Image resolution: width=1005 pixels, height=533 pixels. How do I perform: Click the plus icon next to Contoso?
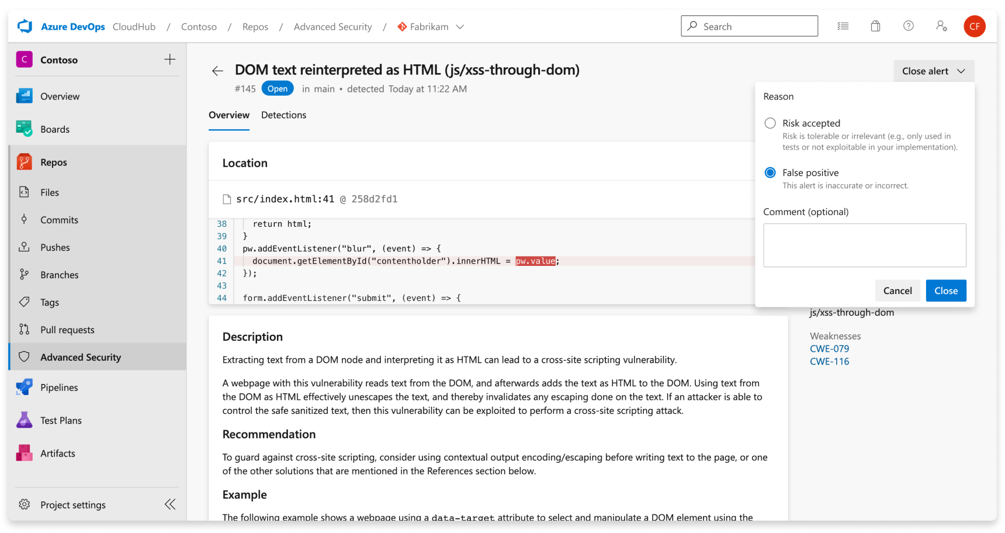pyautogui.click(x=169, y=59)
